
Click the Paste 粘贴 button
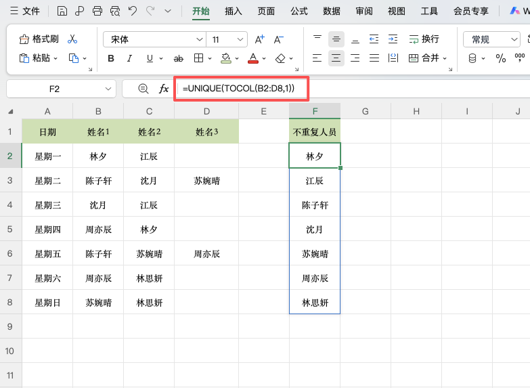35,58
